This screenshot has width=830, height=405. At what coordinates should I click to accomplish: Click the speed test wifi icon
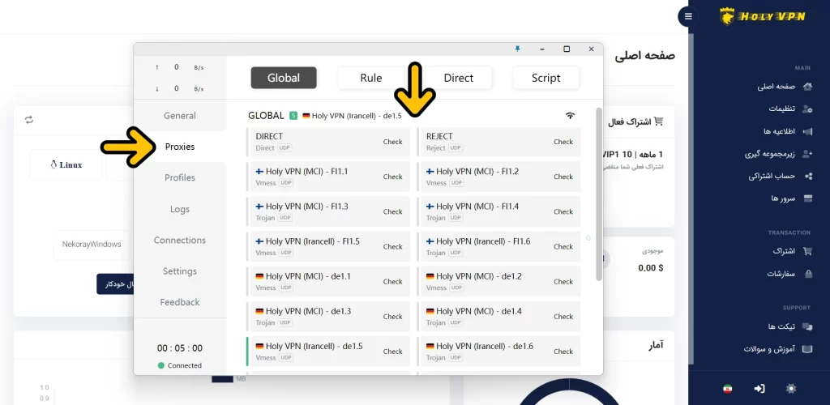pyautogui.click(x=570, y=116)
